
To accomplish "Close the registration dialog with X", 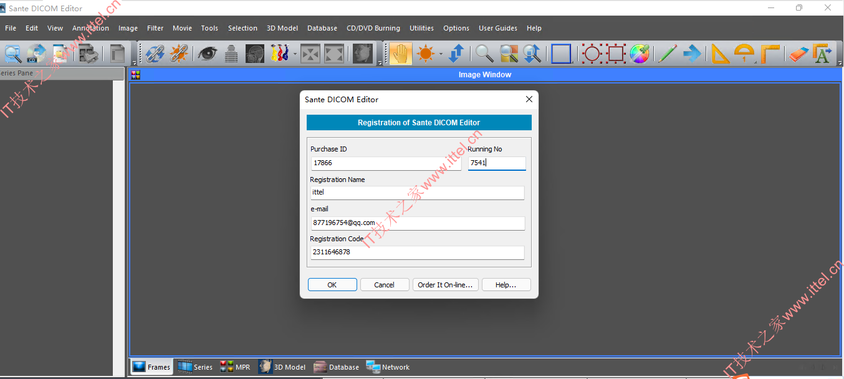I will [x=529, y=99].
